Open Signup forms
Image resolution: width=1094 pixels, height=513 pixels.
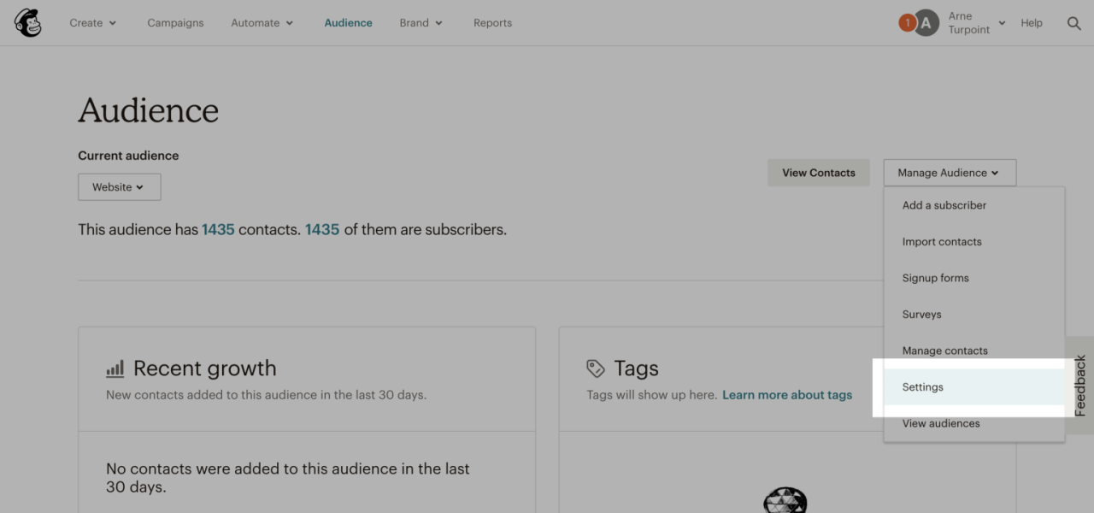pyautogui.click(x=974, y=278)
